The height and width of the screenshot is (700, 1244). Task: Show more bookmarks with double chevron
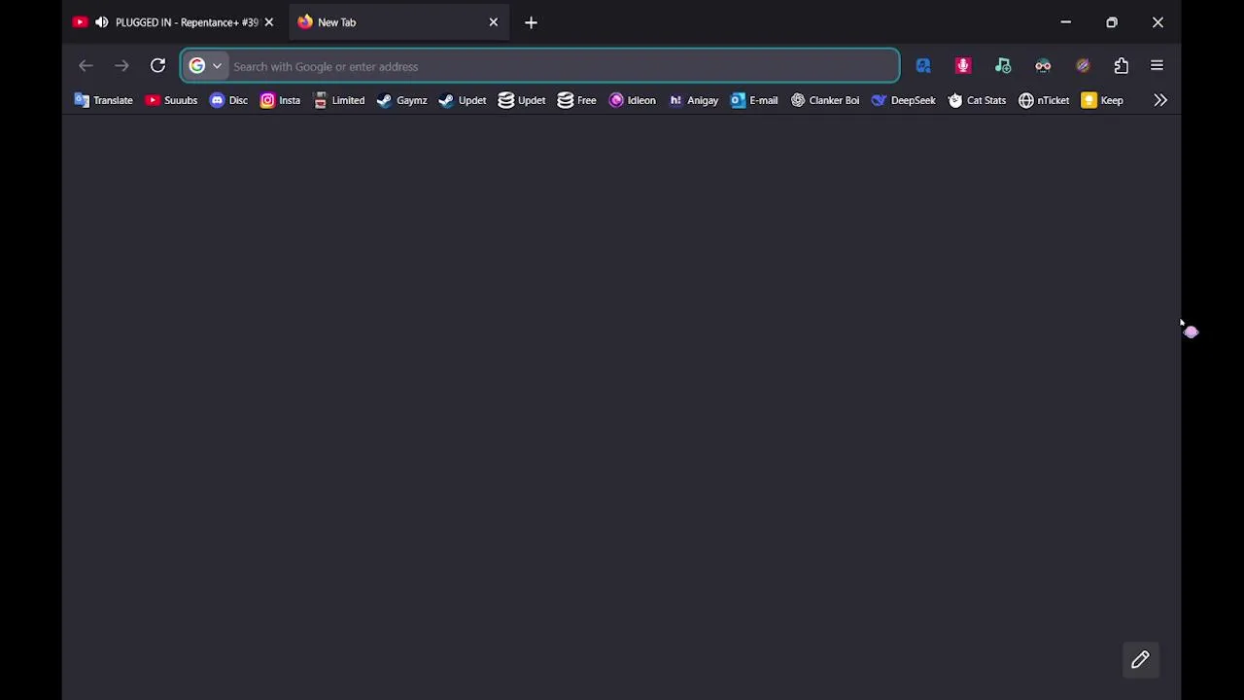coord(1160,100)
